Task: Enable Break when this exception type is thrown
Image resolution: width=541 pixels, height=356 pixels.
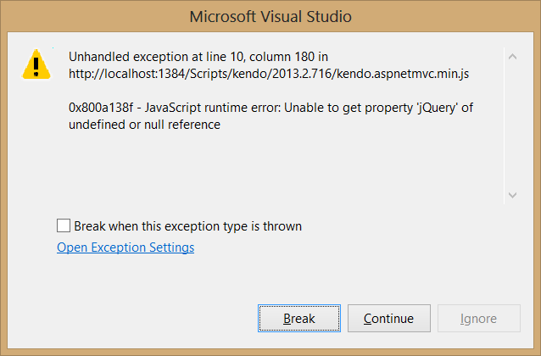Action: (x=64, y=226)
